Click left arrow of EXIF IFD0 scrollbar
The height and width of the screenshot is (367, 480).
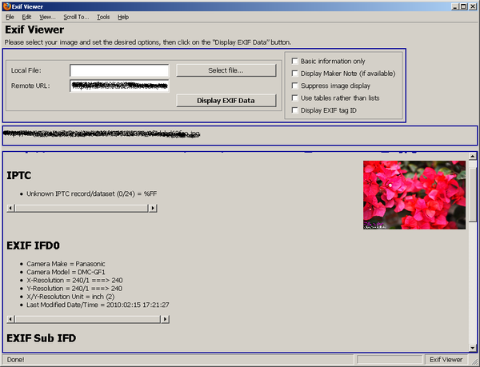coord(10,319)
